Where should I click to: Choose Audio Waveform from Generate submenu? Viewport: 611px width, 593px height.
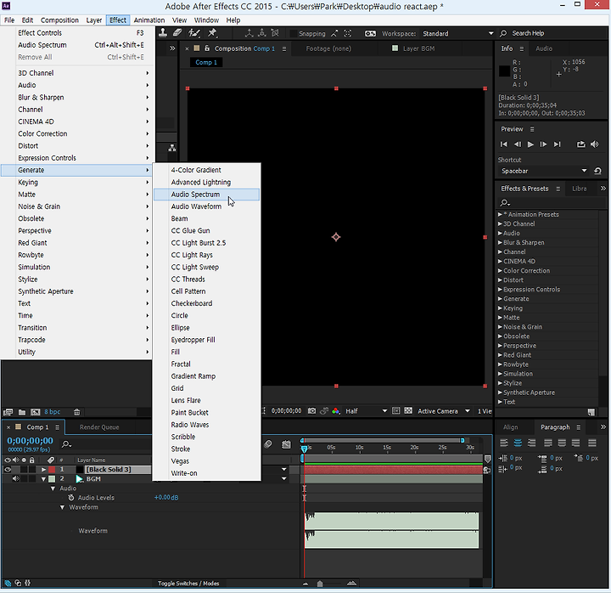206,206
